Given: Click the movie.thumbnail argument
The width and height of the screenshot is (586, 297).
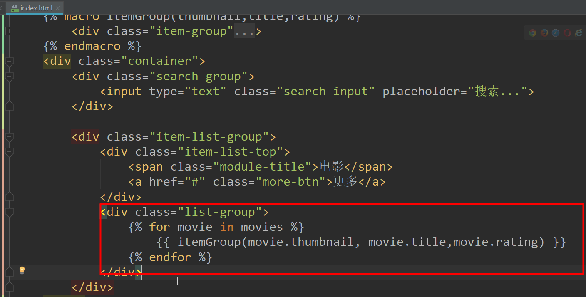Looking at the screenshot, I should coord(301,242).
